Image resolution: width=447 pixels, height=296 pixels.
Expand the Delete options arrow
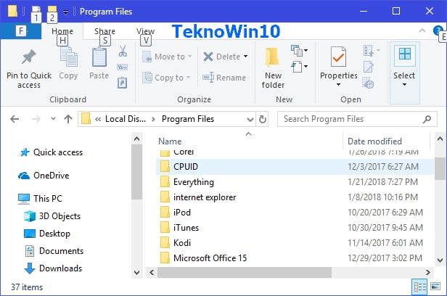click(245, 57)
